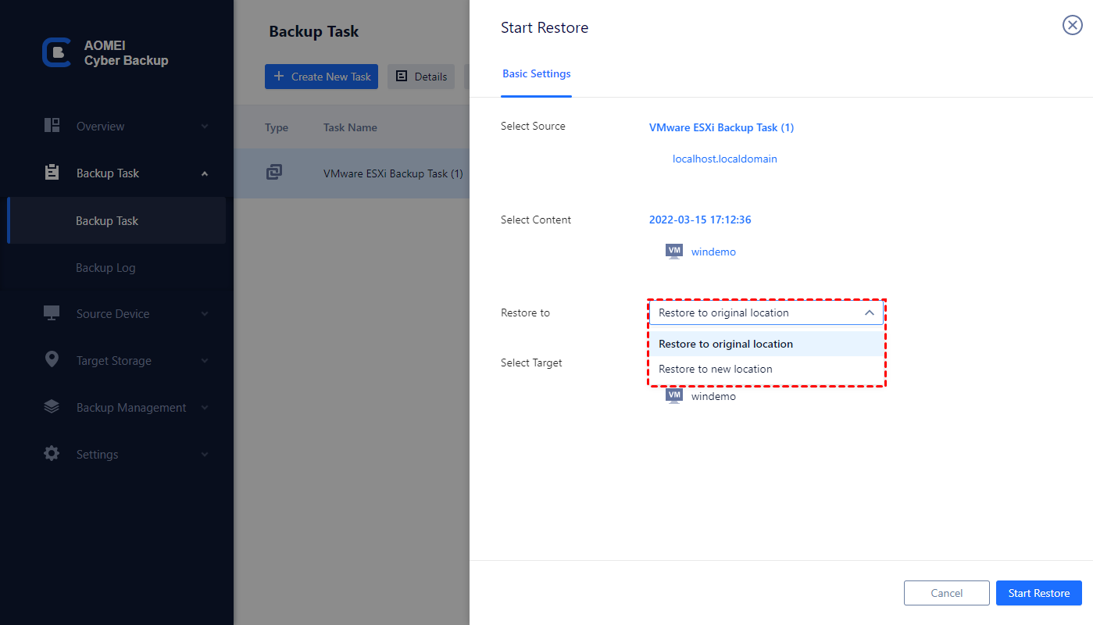Click the Target Storage location pin icon
This screenshot has width=1093, height=625.
tap(52, 360)
